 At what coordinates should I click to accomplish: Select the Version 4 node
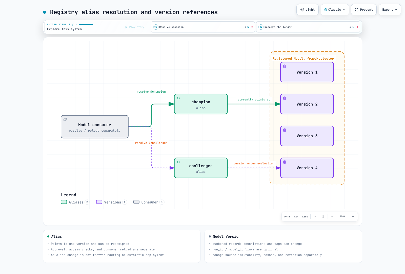307,168
